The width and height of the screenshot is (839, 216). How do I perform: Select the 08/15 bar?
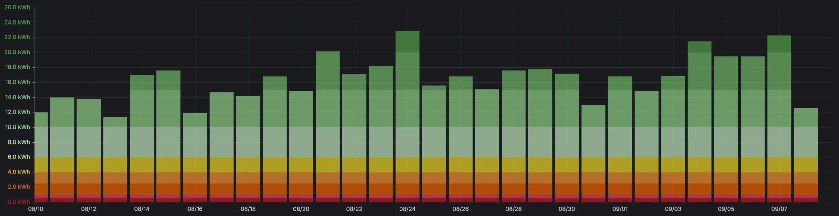[x=168, y=136]
